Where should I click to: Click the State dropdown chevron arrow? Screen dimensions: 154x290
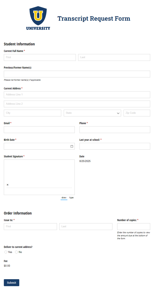pos(118,113)
